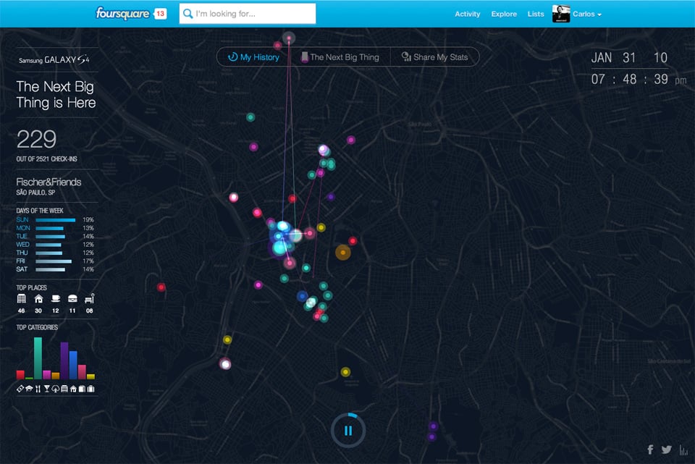695x464 pixels.
Task: Click the burger icon showing 11 check-ins
Action: (73, 298)
